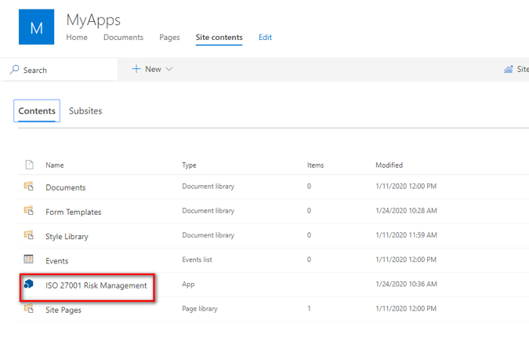Click the Edit navigation link
529x341 pixels.
[x=265, y=37]
